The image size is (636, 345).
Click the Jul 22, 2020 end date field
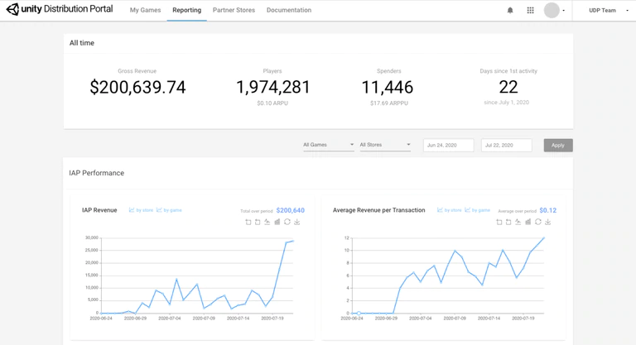506,145
